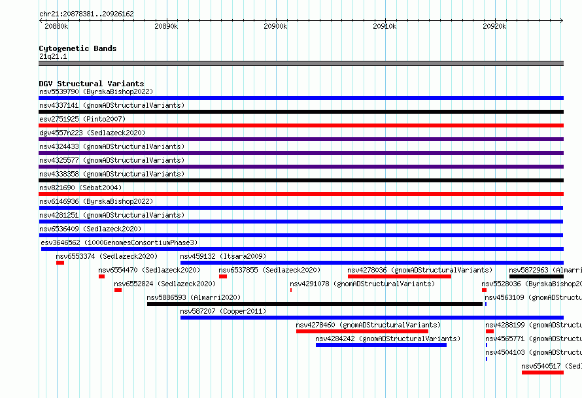Open the nsv5886593 (Almarri2020) label
This screenshot has width=582, height=398.
tap(194, 297)
